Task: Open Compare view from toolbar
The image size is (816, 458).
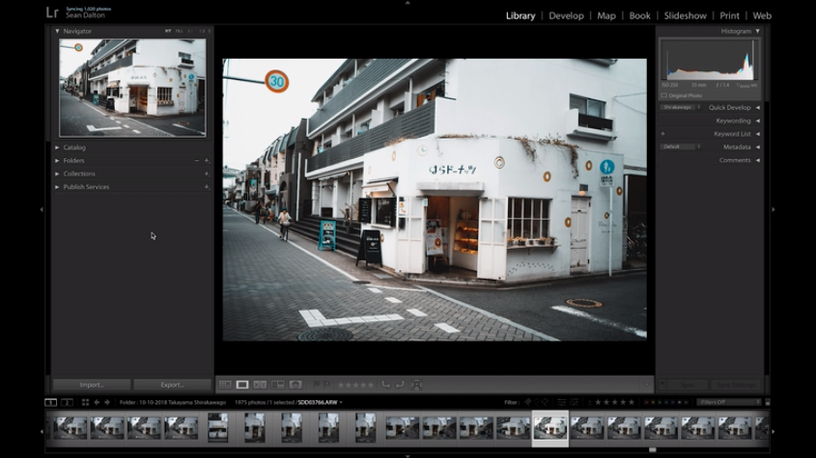Action: [x=260, y=385]
